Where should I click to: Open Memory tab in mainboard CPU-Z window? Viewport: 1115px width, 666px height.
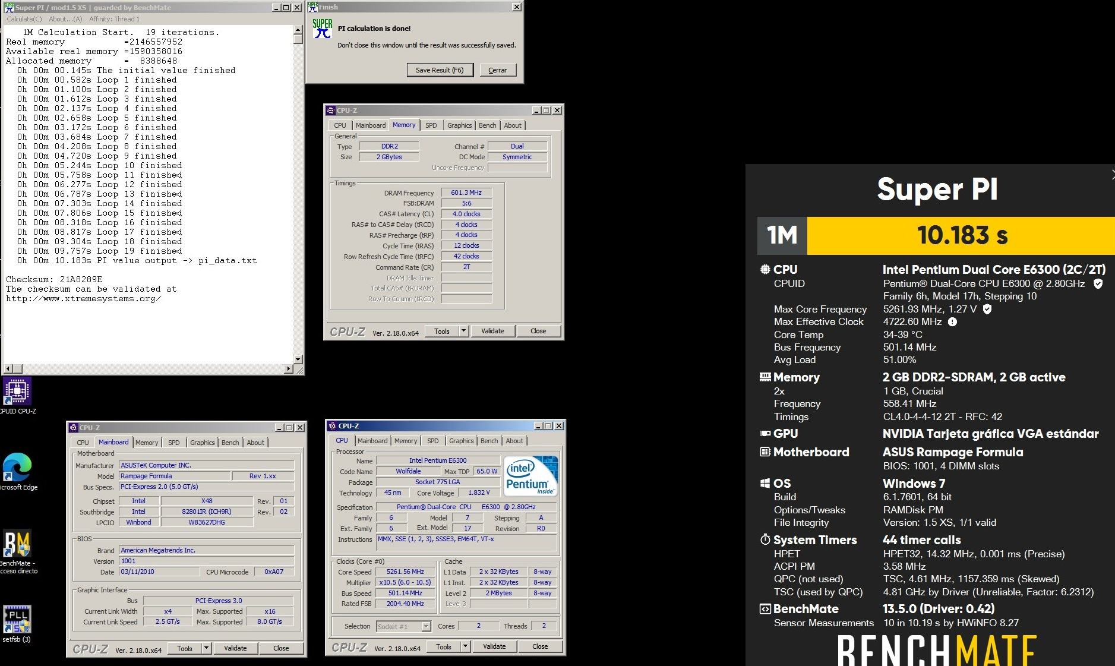[147, 443]
